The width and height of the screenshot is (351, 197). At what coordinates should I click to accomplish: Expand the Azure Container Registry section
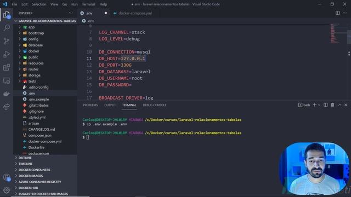[46, 182]
